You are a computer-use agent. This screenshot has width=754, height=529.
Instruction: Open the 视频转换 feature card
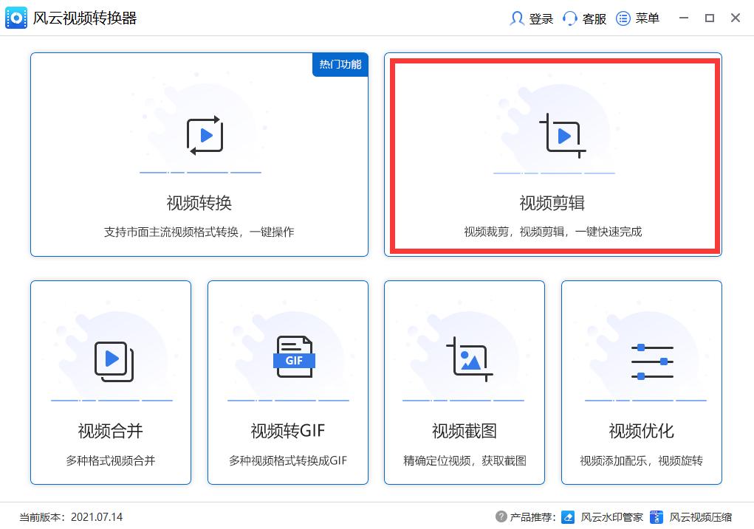pos(199,155)
